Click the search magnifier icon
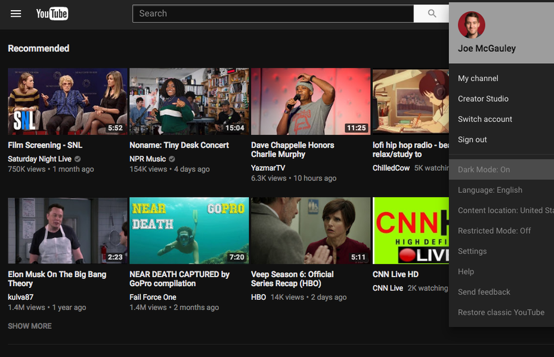This screenshot has width=554, height=357. pyautogui.click(x=431, y=13)
